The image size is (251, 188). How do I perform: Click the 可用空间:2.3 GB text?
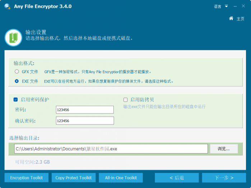click(32, 162)
